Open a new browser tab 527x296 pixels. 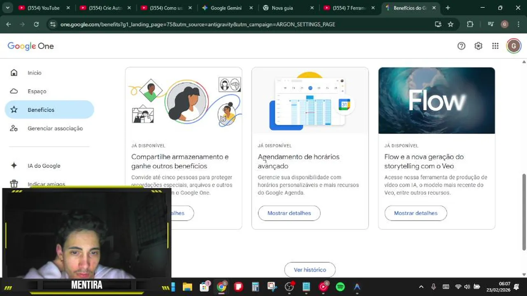pos(448,8)
